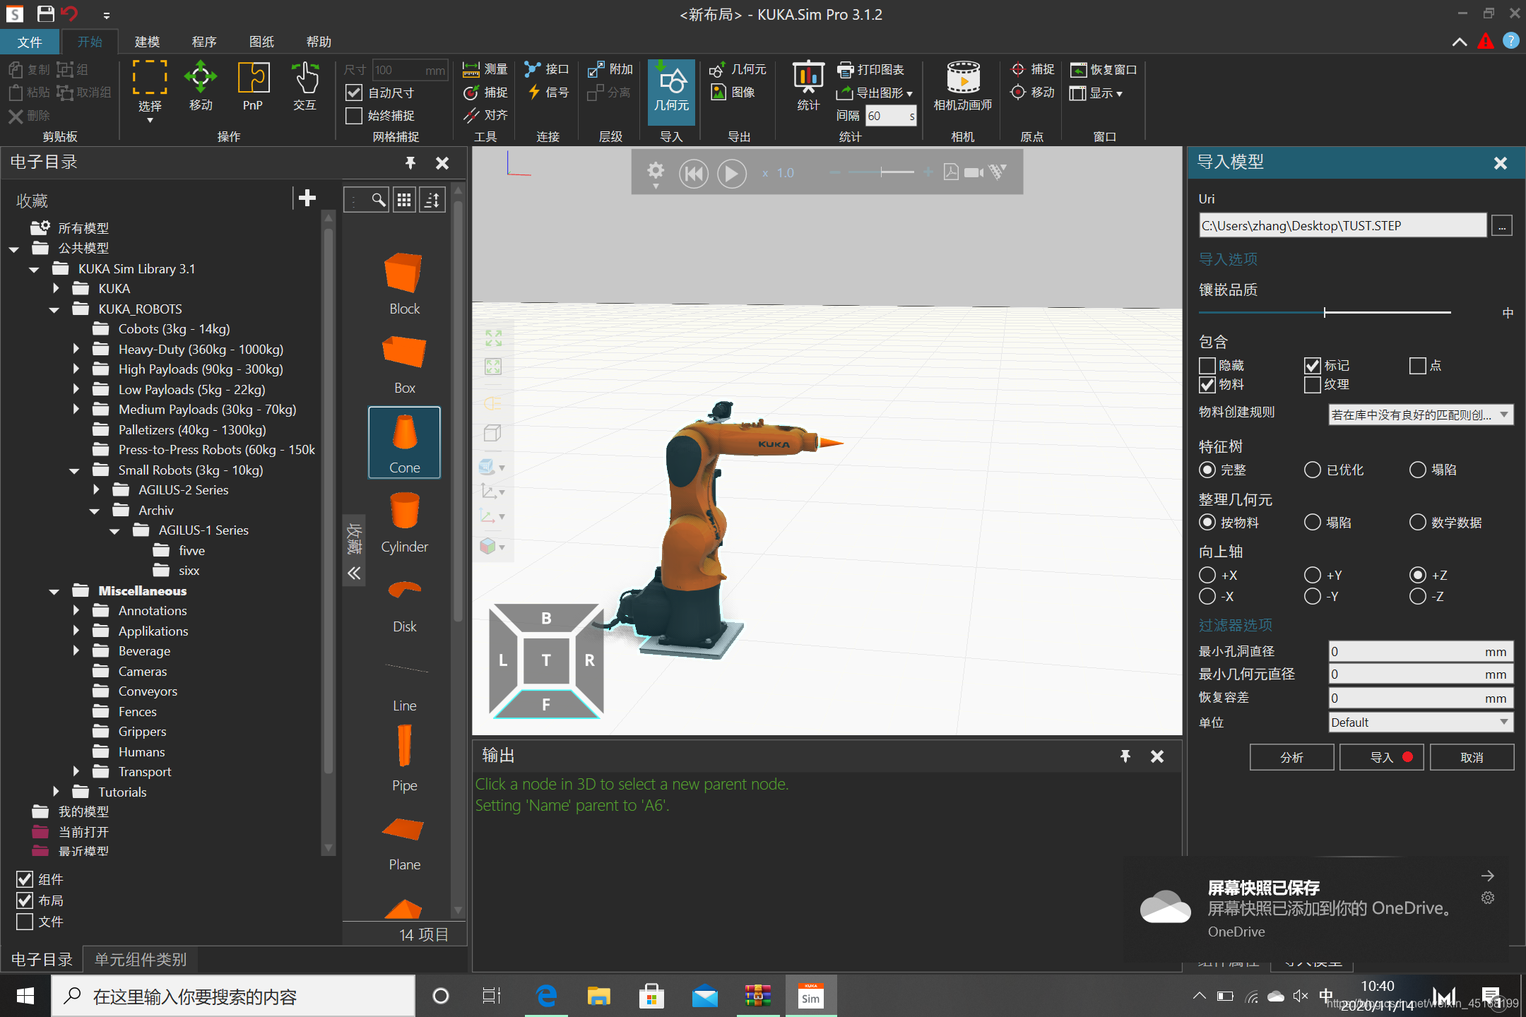Click the Uri file path input field

[1342, 225]
